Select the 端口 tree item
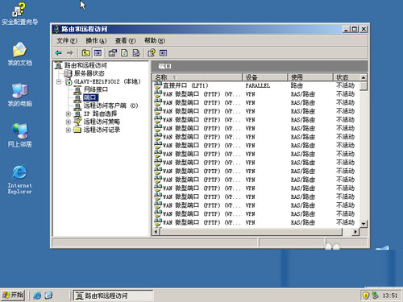Image resolution: width=403 pixels, height=302 pixels. pos(90,97)
